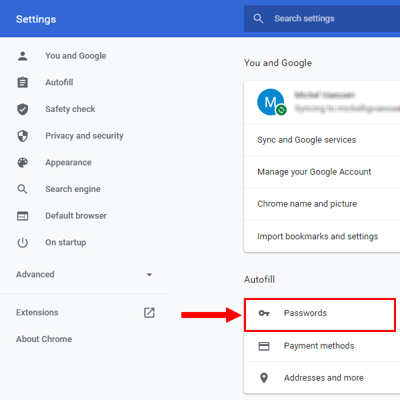This screenshot has height=400, width=400.
Task: Click the credit card icon for Payment methods
Action: (264, 346)
